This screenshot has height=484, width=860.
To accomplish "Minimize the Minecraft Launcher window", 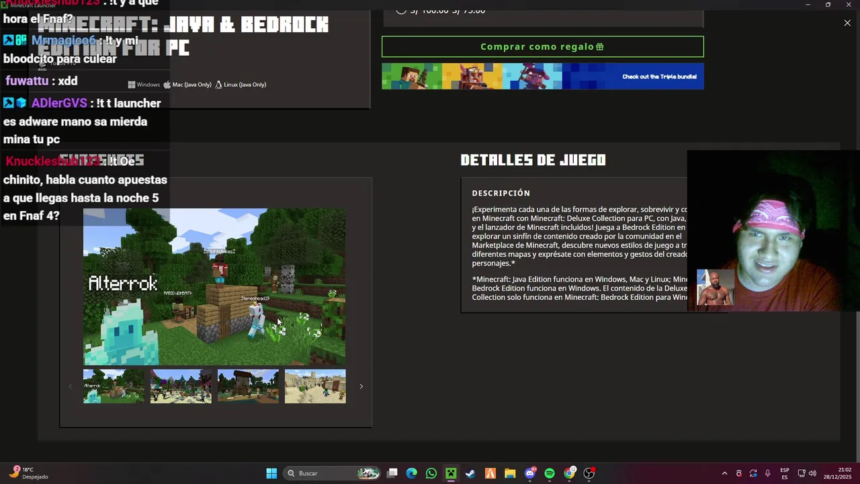I will click(x=808, y=5).
